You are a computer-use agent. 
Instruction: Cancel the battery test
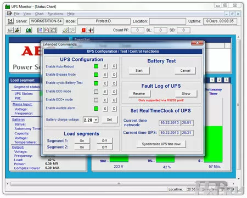(185, 71)
